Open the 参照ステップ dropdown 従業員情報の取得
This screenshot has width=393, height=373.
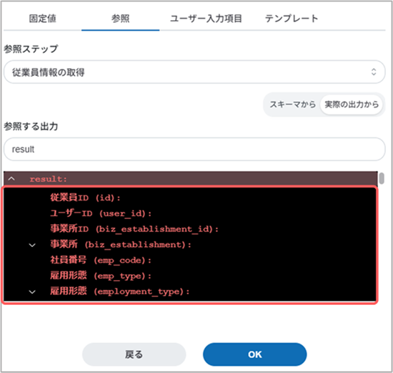tap(194, 72)
